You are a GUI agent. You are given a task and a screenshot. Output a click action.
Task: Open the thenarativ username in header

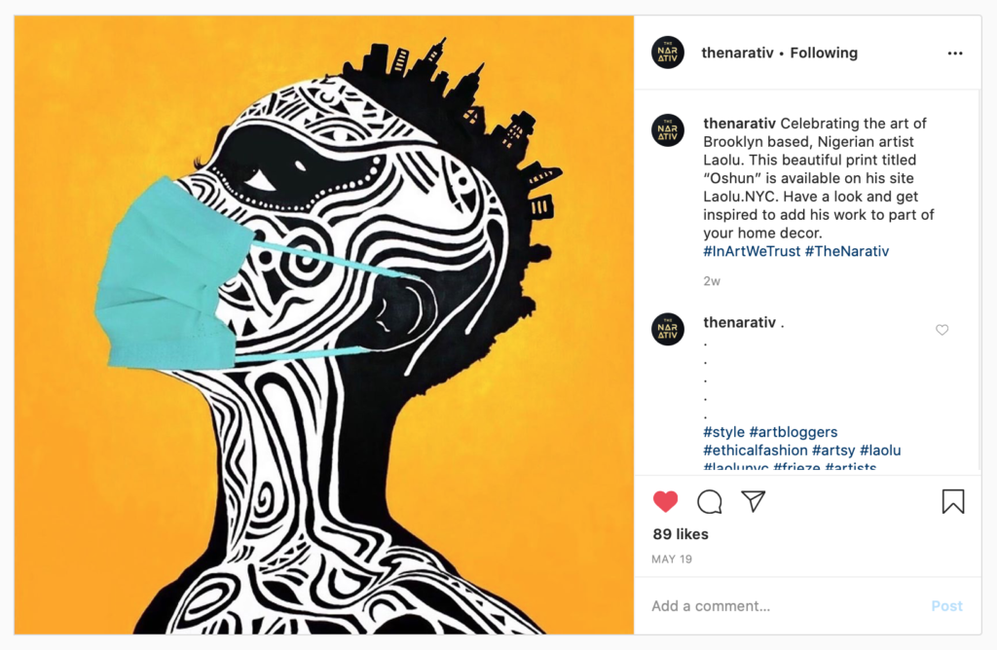(737, 53)
